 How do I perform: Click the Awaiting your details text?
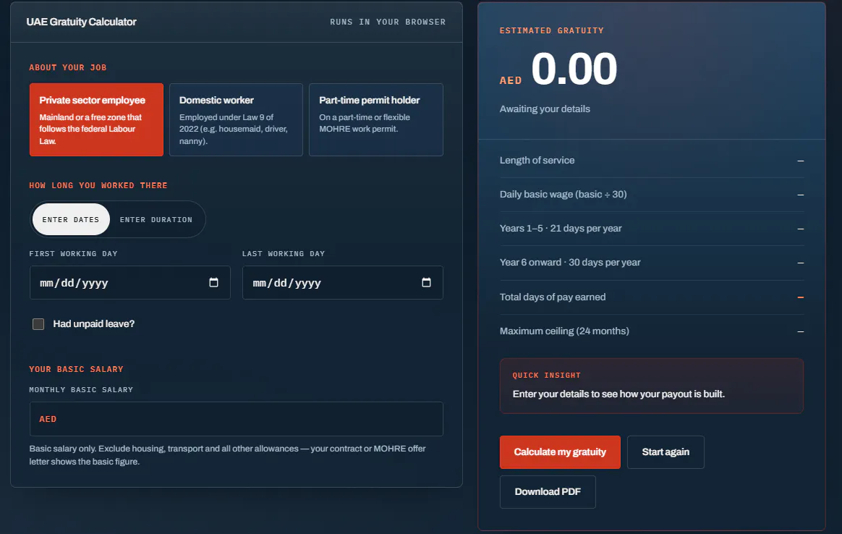point(545,109)
